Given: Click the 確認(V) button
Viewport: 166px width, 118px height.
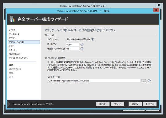Looking at the screenshot, I should (135, 104).
